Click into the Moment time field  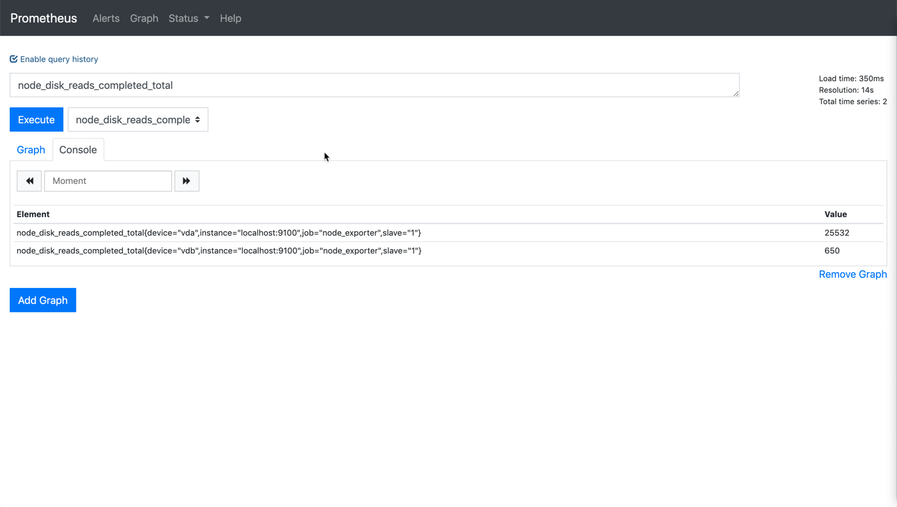(x=108, y=181)
